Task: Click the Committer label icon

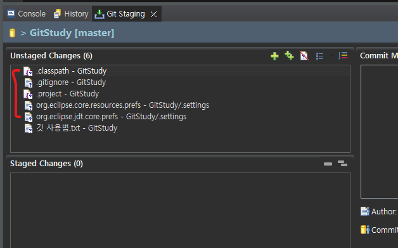Action: [365, 230]
